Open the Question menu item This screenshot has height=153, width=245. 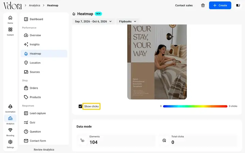pyautogui.click(x=44, y=132)
